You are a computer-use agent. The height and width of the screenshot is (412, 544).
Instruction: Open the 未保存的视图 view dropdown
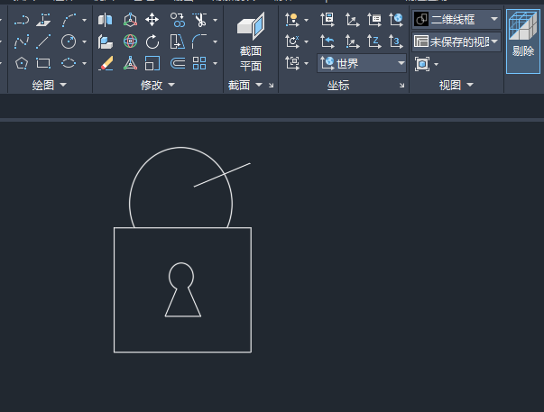coord(456,42)
